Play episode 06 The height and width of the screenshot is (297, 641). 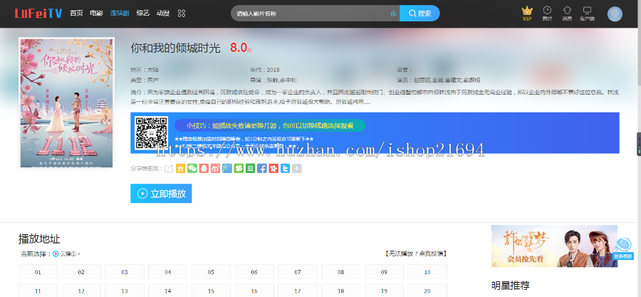[254, 272]
